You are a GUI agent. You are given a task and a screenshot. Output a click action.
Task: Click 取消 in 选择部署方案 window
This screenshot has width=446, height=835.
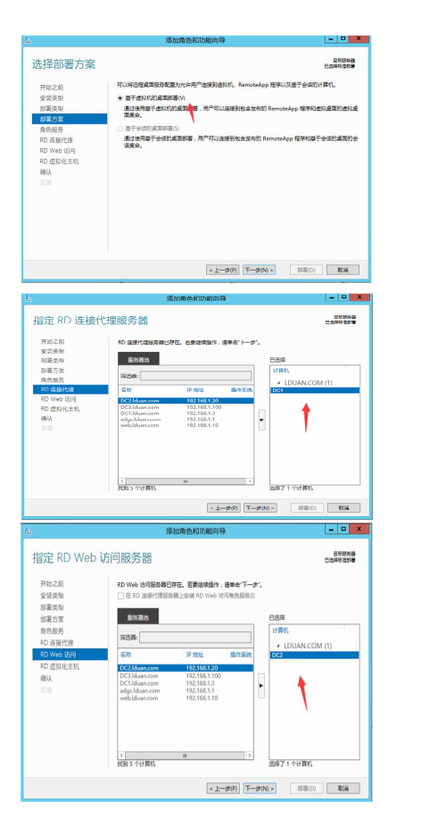tap(343, 270)
